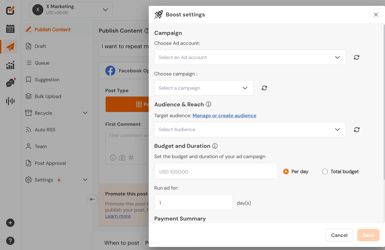Image resolution: width=385 pixels, height=250 pixels.
Task: Expand the Settings submenu chevron
Action: click(x=85, y=180)
